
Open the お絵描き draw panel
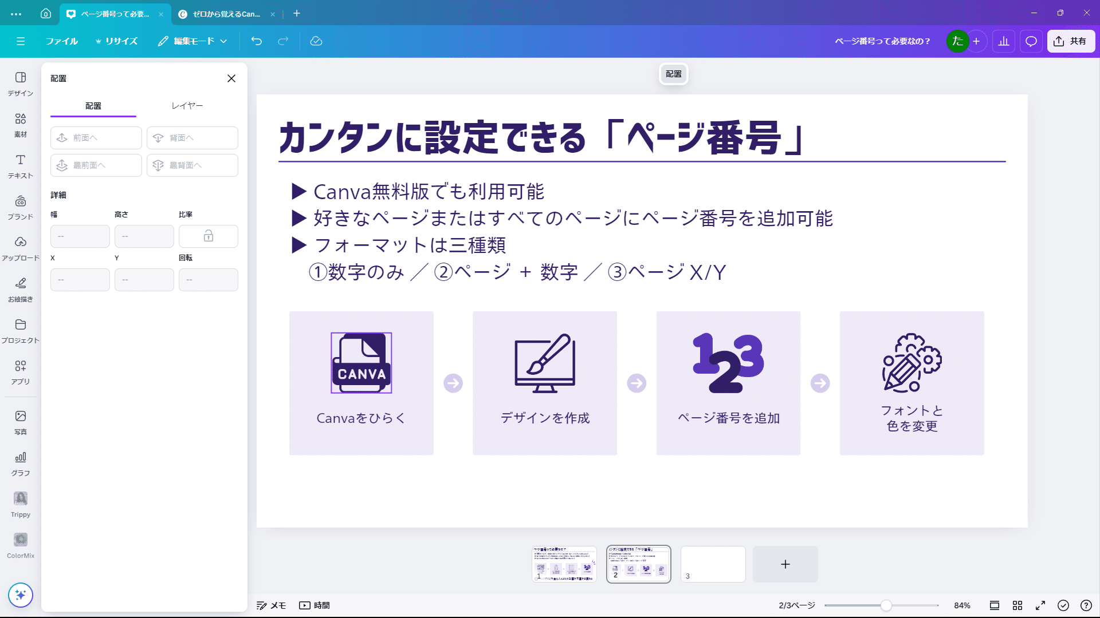coord(21,290)
